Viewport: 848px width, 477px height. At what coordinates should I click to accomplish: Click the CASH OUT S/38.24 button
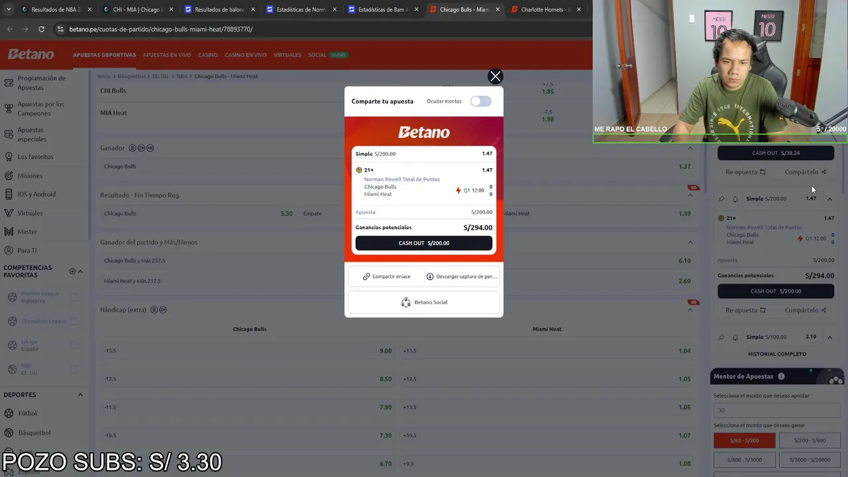[776, 153]
